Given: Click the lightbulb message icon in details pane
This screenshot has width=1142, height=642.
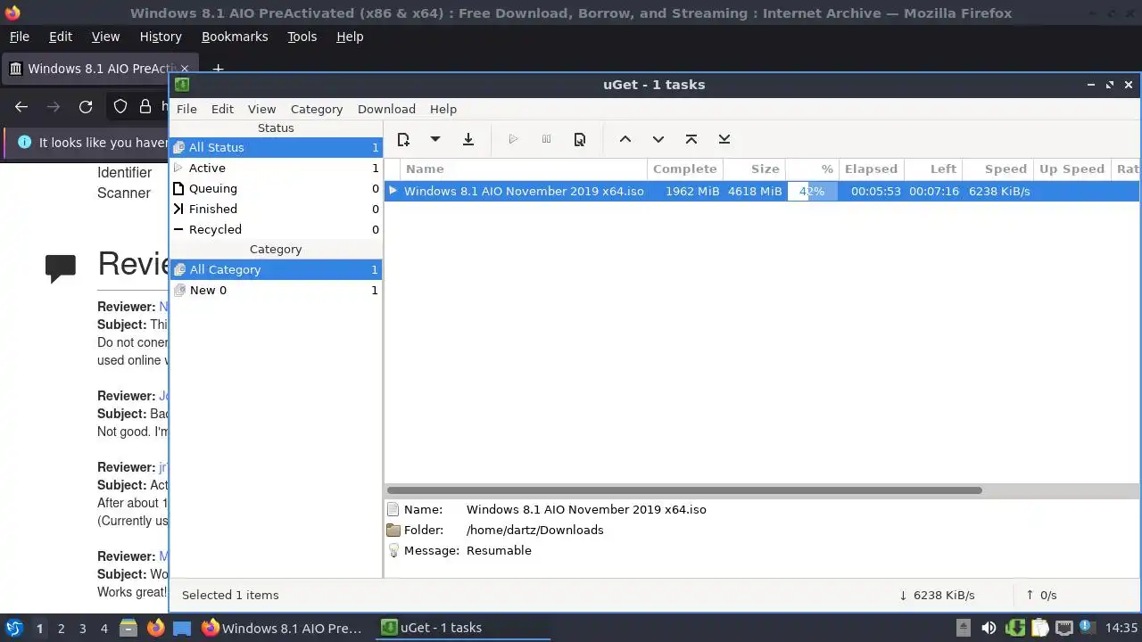Looking at the screenshot, I should pos(393,550).
